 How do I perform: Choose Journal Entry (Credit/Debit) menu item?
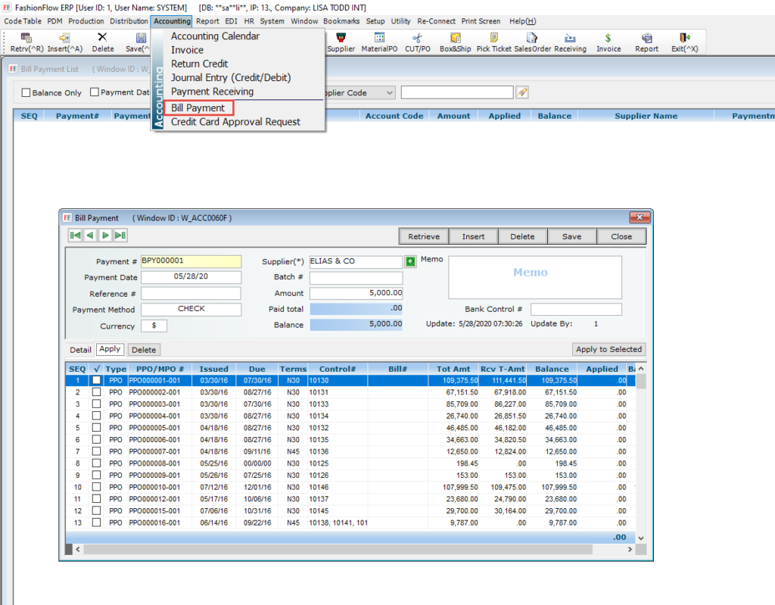pos(230,77)
